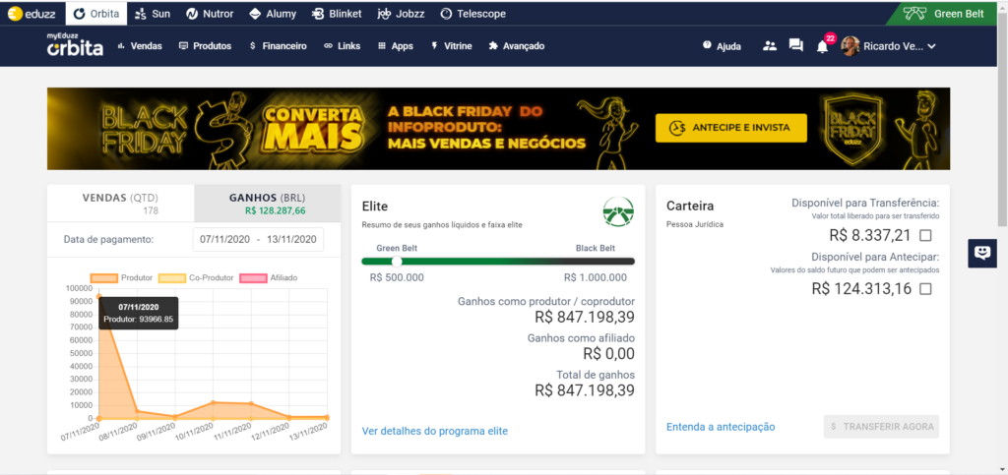Open the Jobzz app tab
This screenshot has height=475, width=1008.
[x=402, y=14]
